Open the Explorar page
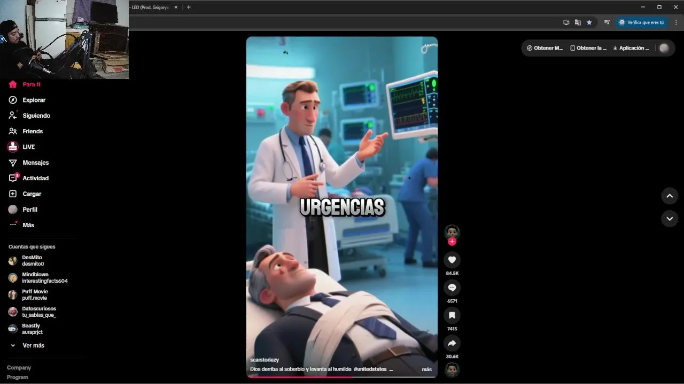This screenshot has width=684, height=384. (27, 100)
